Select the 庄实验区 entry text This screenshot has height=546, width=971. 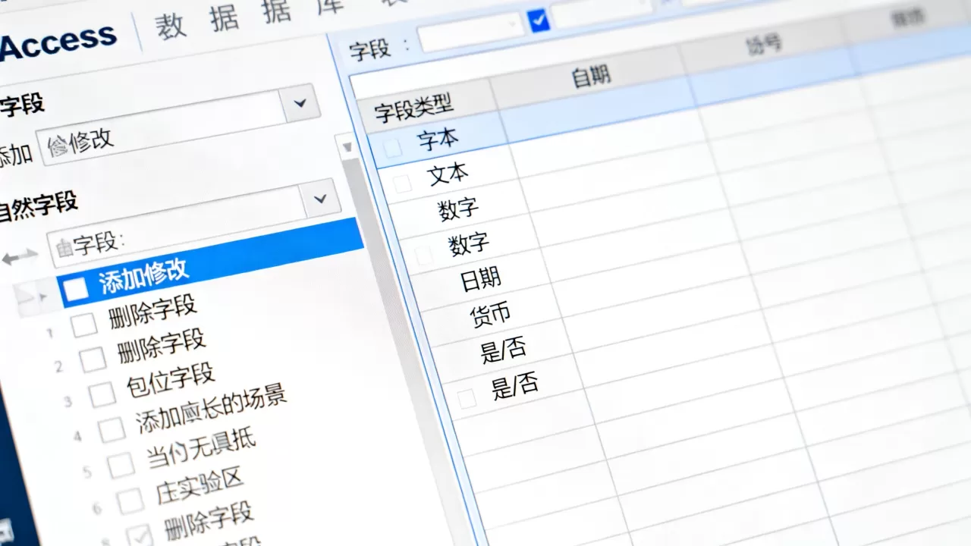(199, 486)
